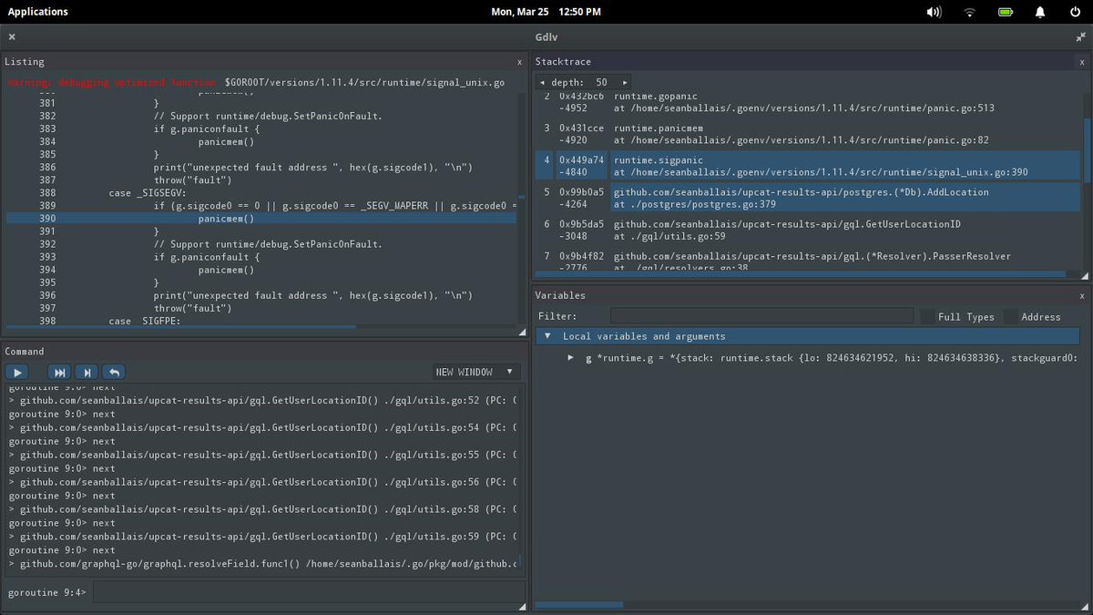The width and height of the screenshot is (1093, 615).
Task: Click command log line utils.go:52
Action: (x=262, y=400)
